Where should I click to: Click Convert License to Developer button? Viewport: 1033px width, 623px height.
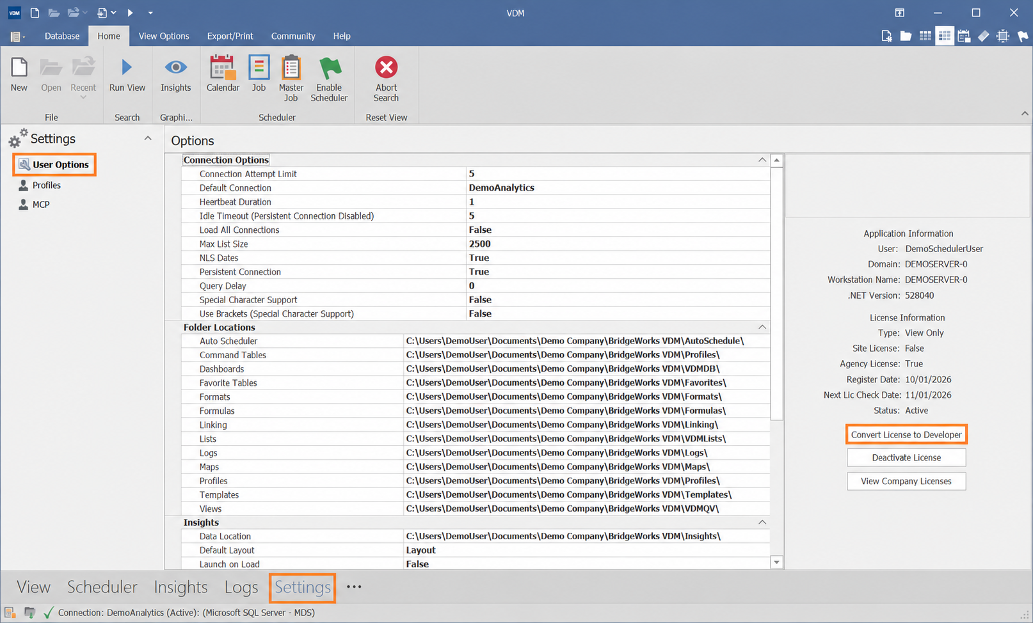click(906, 435)
